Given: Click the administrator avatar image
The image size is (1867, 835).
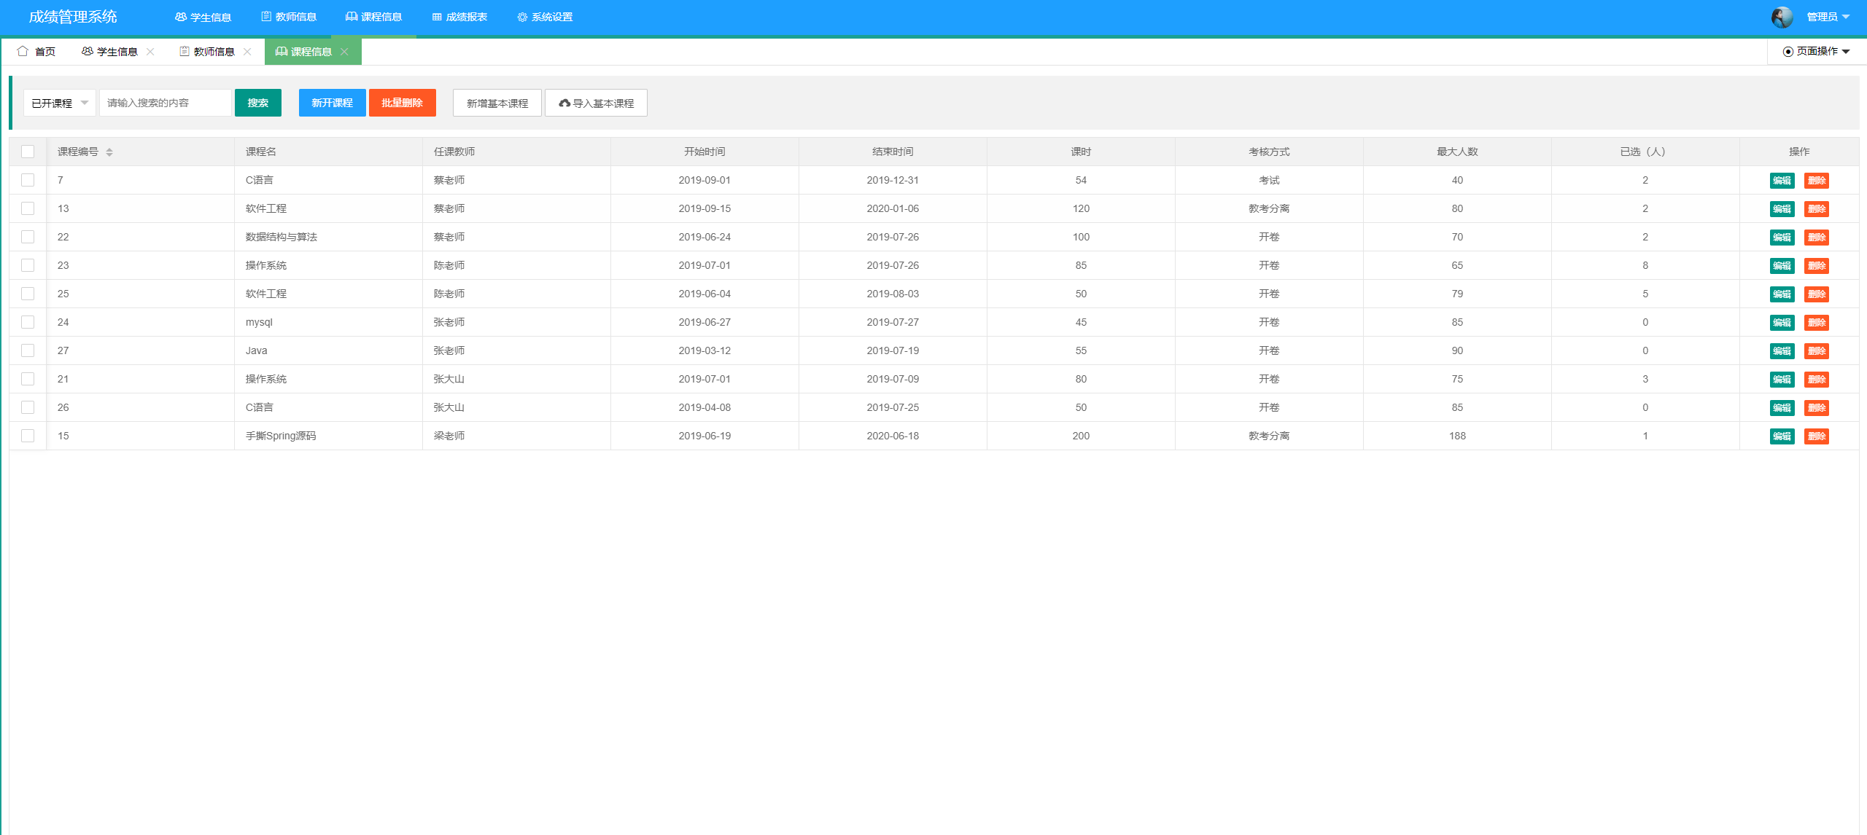Looking at the screenshot, I should [1782, 17].
